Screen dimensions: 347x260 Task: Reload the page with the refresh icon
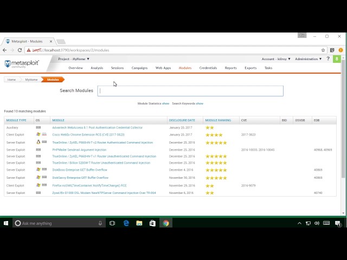click(x=20, y=50)
